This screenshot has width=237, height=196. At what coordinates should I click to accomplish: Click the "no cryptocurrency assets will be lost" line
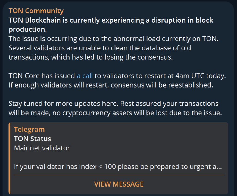tap(137, 113)
